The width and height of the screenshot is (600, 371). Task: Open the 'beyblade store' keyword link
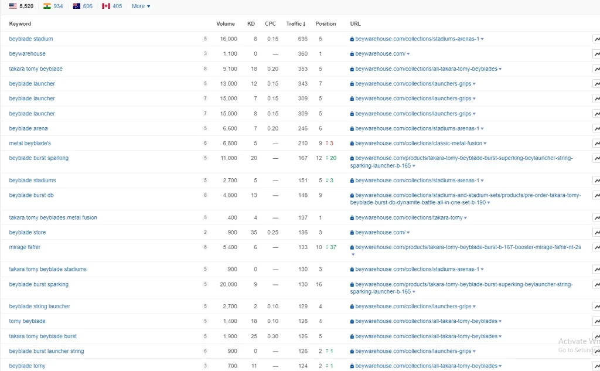point(27,233)
